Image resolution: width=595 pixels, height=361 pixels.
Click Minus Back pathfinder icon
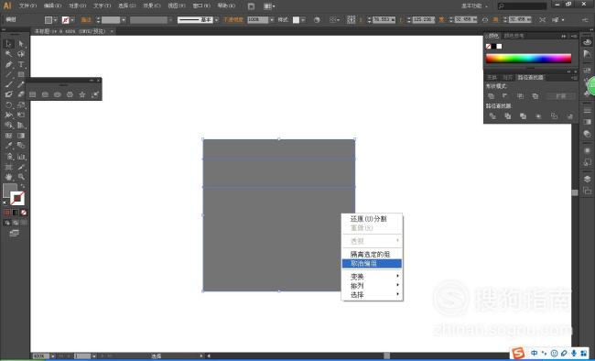(x=569, y=115)
